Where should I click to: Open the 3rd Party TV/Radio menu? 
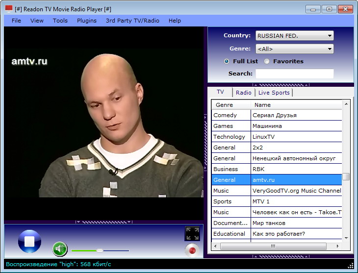pos(132,21)
